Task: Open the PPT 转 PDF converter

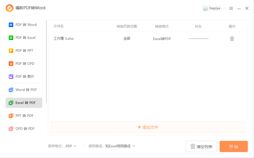Action: pos(24,116)
